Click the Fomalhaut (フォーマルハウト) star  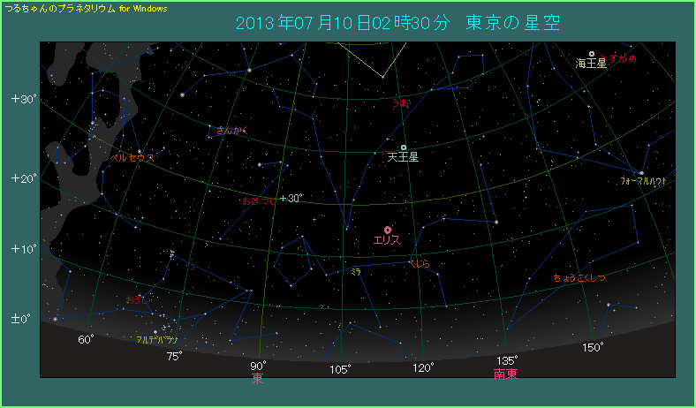point(642,172)
